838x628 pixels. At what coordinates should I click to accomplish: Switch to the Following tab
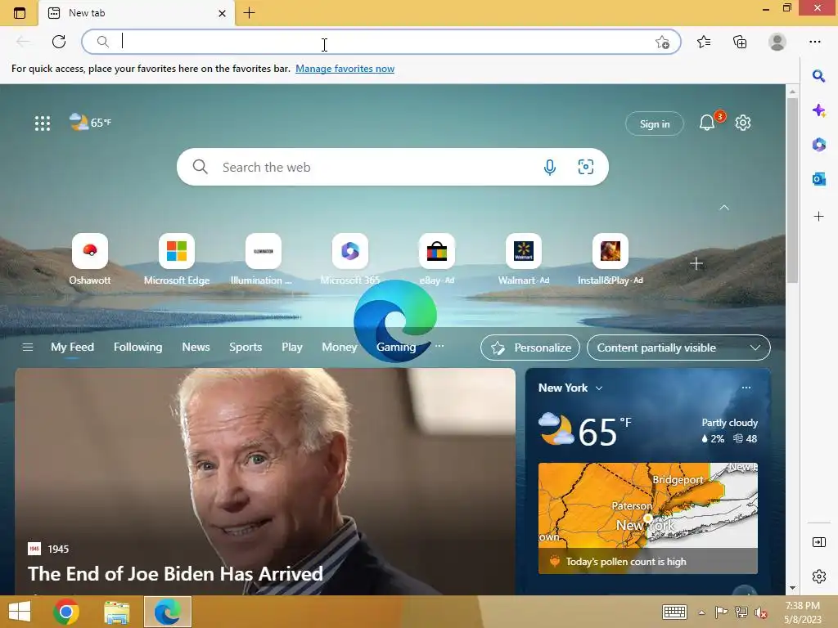click(137, 347)
